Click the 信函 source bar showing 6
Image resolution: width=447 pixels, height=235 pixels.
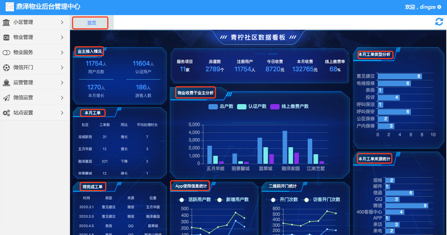(400, 193)
